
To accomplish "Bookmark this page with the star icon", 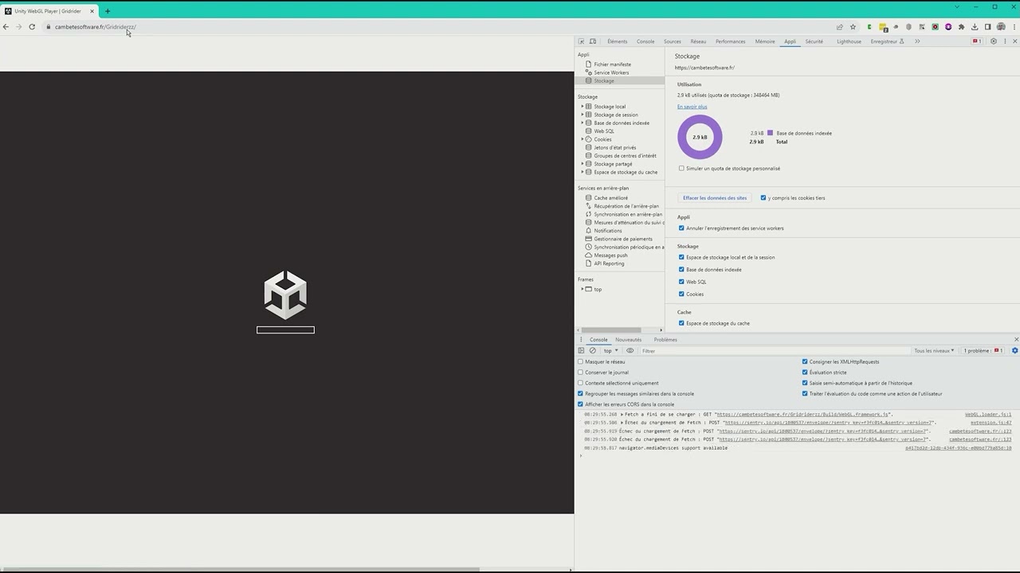I will [x=853, y=27].
